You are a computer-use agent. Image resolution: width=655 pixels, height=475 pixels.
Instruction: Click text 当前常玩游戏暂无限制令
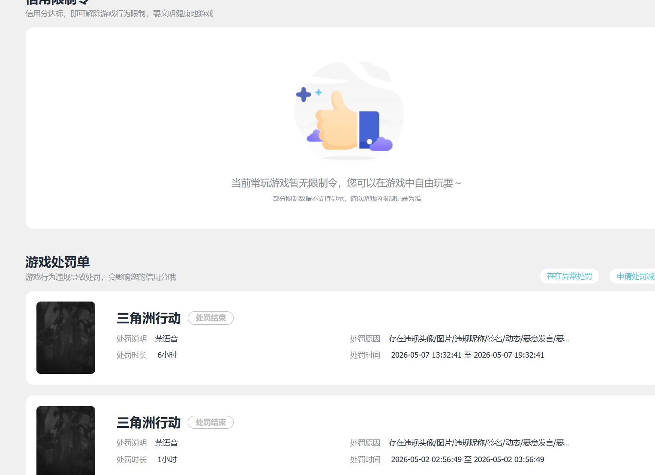[284, 183]
